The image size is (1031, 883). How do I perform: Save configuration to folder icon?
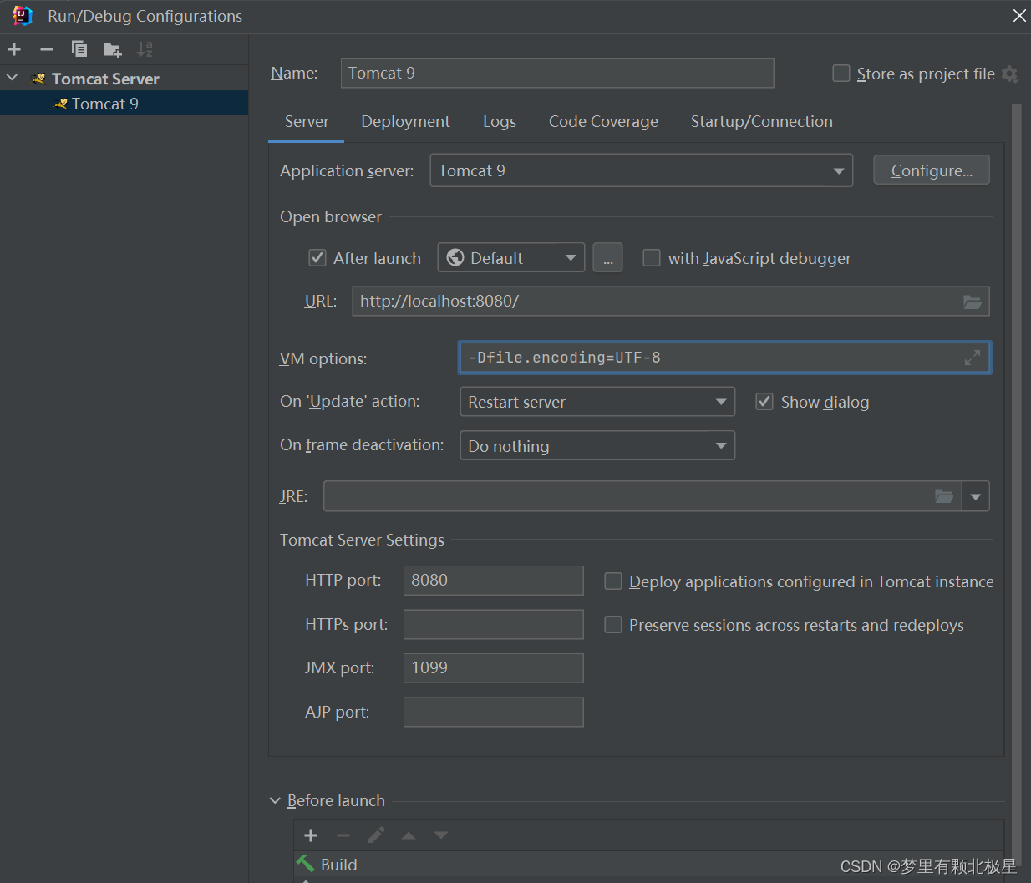point(113,50)
